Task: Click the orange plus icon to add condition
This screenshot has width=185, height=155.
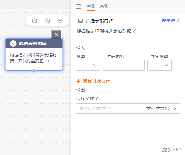Action: [x=78, y=81]
